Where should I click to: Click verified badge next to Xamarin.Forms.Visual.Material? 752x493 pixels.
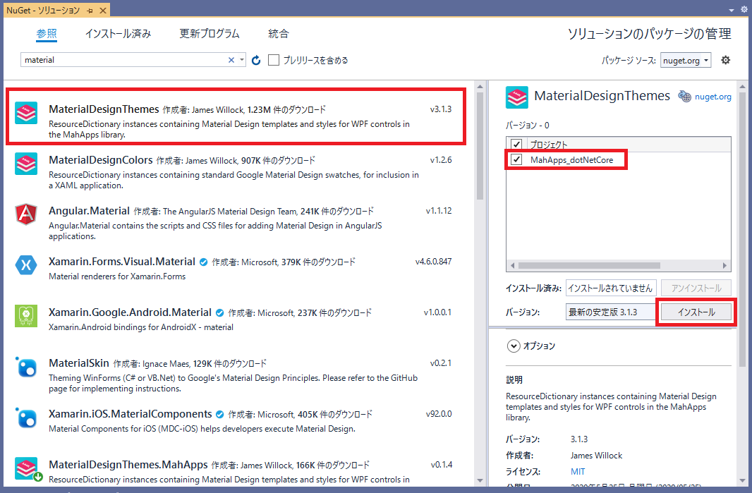[203, 262]
